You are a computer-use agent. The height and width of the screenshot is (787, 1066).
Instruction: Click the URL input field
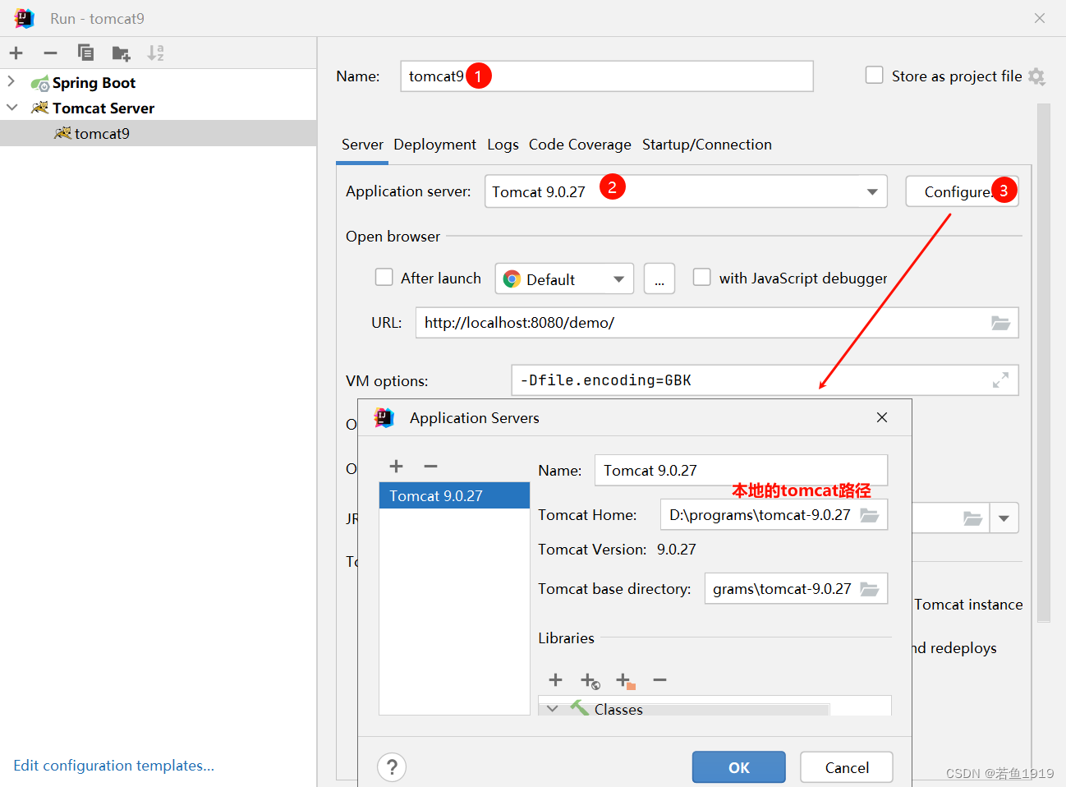click(717, 323)
